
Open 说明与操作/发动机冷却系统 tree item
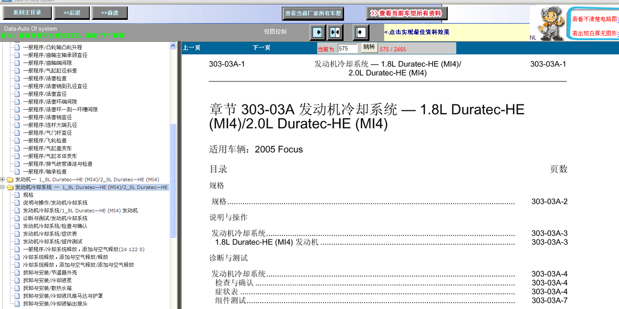pyautogui.click(x=55, y=203)
